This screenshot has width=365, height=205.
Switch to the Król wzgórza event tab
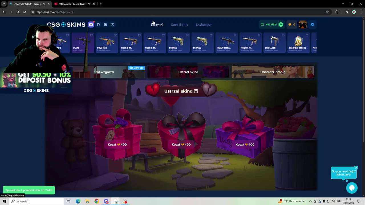click(x=104, y=72)
